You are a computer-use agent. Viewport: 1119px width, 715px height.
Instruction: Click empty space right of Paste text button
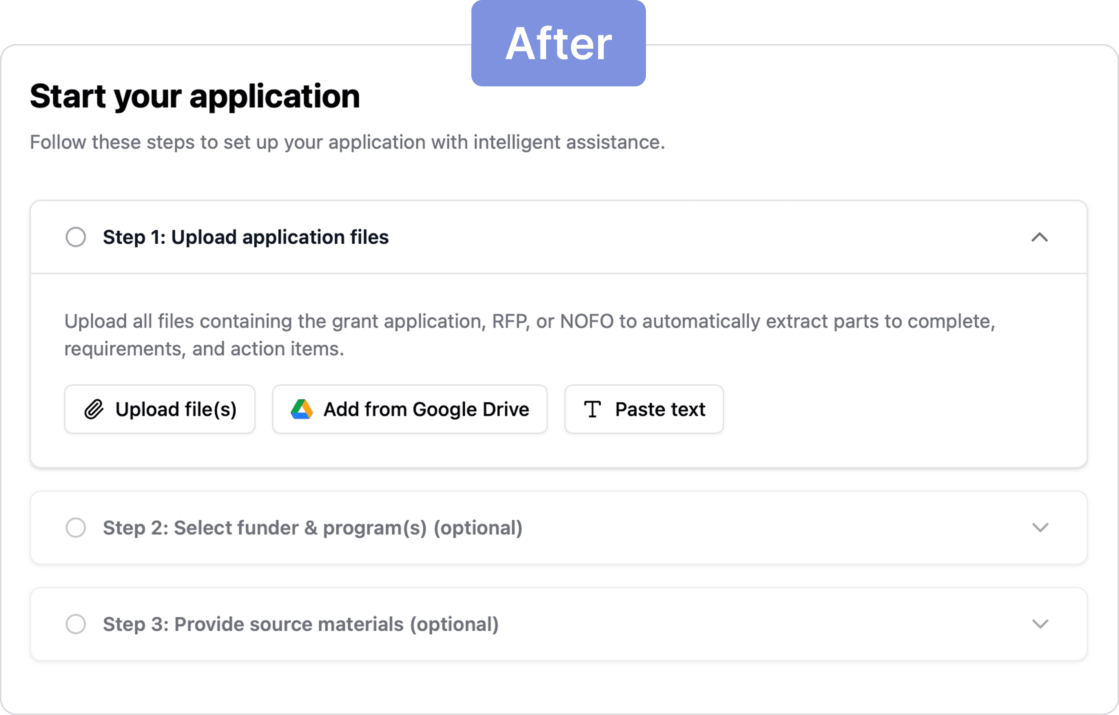point(883,409)
